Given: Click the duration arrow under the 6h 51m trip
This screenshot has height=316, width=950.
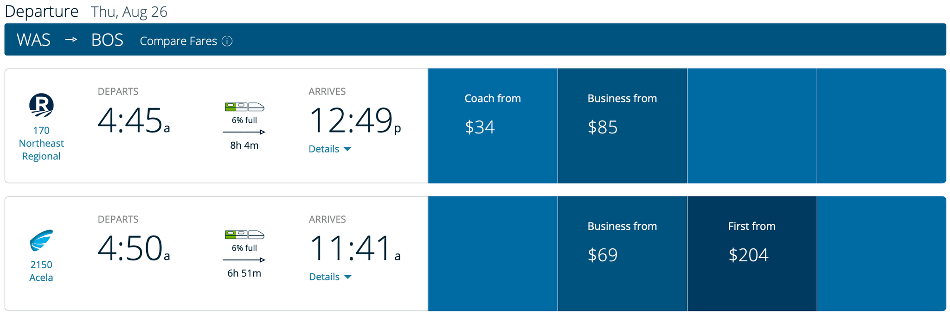Looking at the screenshot, I should [244, 260].
